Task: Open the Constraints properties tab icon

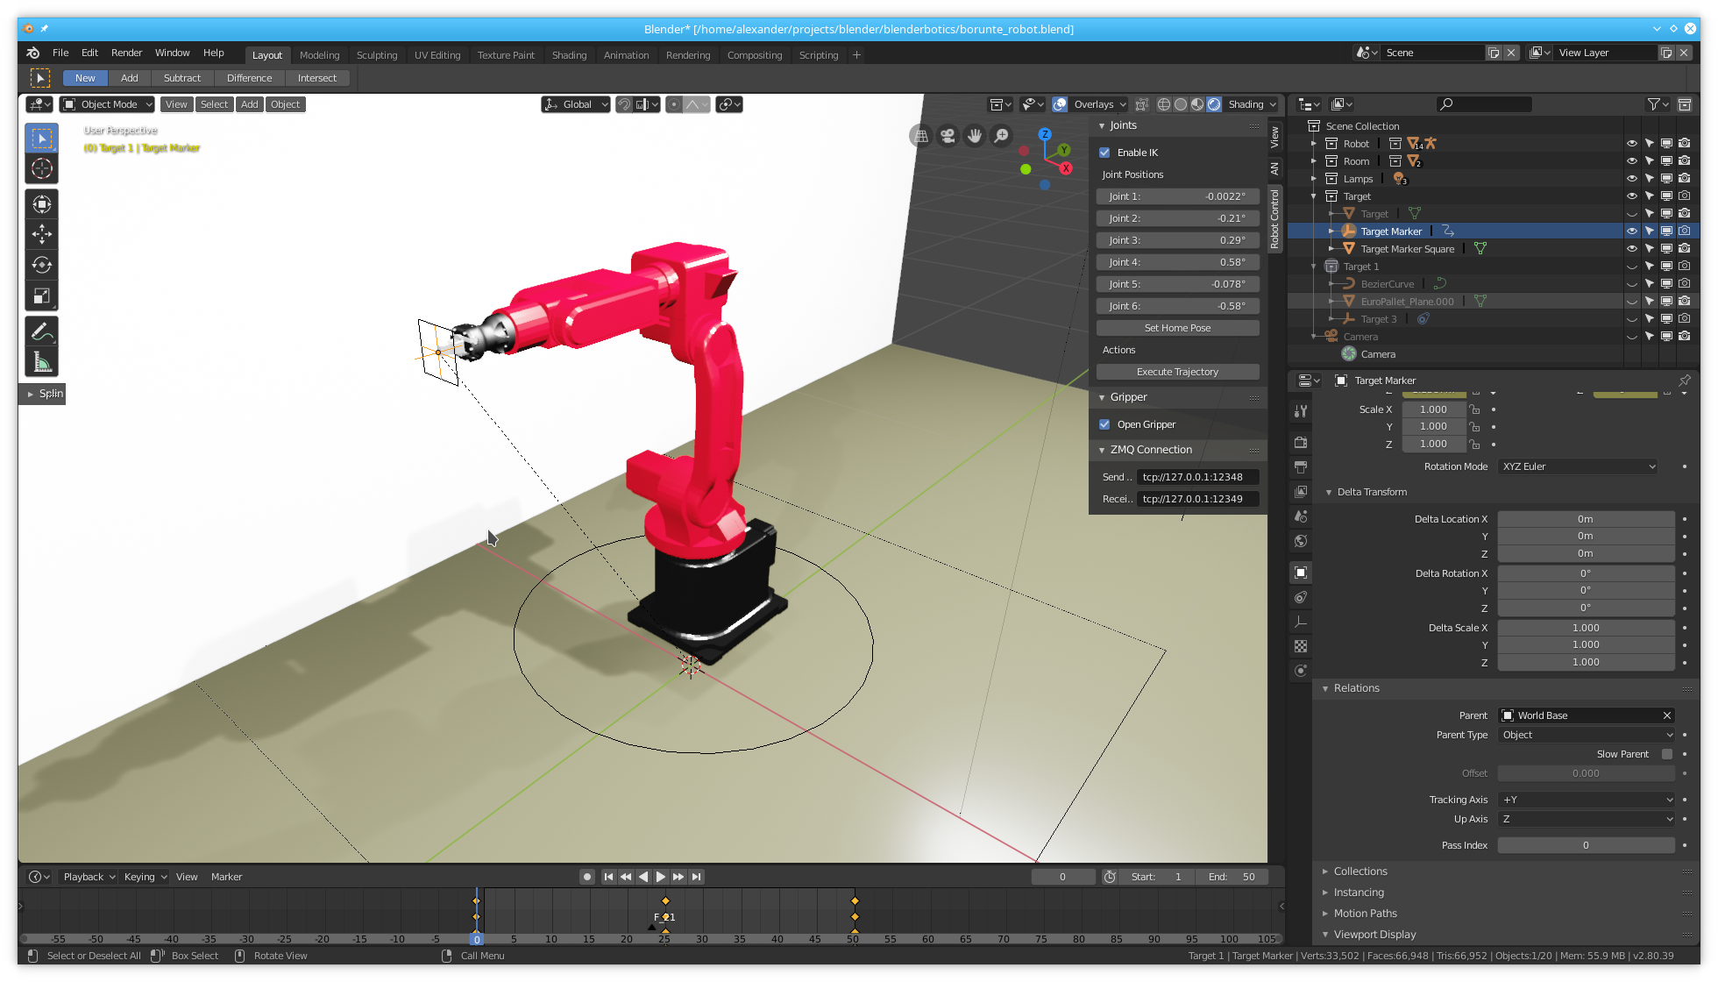Action: pyautogui.click(x=1301, y=597)
